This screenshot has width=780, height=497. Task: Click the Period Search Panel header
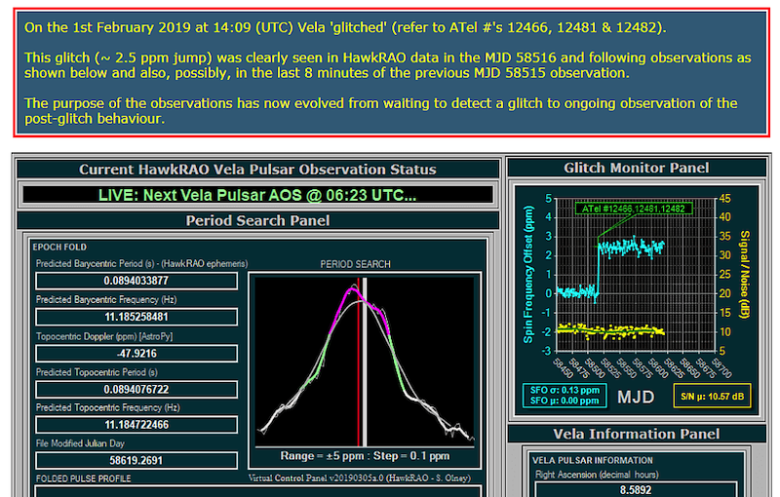point(257,220)
